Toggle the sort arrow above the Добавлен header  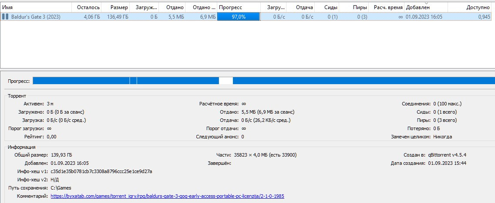425,3
